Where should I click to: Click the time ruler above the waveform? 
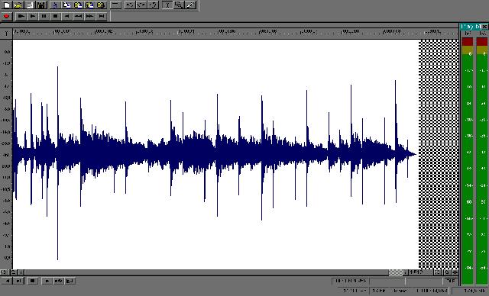(x=235, y=32)
